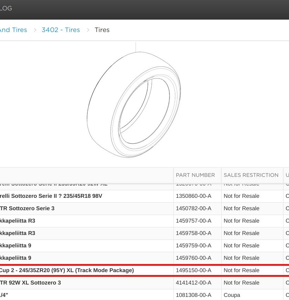Click 'kkapeliitta 9' row for 1459759-00-A
289x300 pixels.
click(x=144, y=246)
